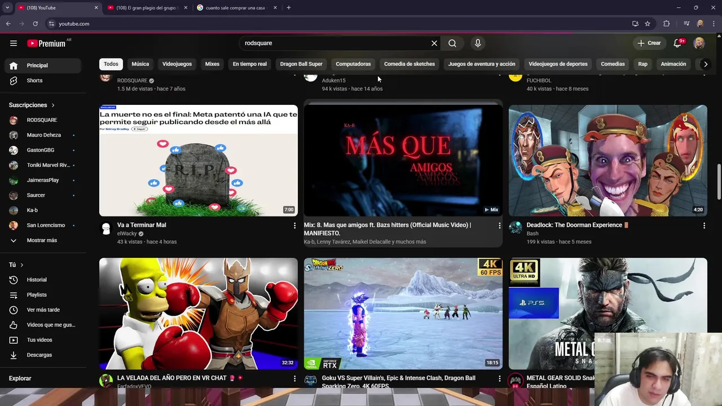Viewport: 722px width, 406px height.
Task: Open Deadlock Doorman Experience thumbnail
Action: tap(608, 161)
